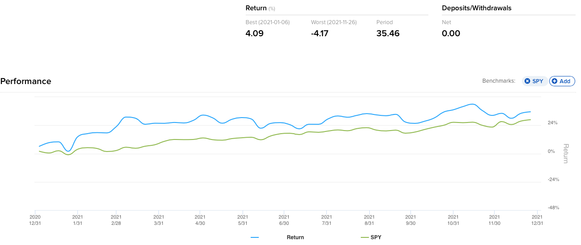Click the Performance section heading
Image resolution: width=581 pixels, height=245 pixels.
pos(26,81)
